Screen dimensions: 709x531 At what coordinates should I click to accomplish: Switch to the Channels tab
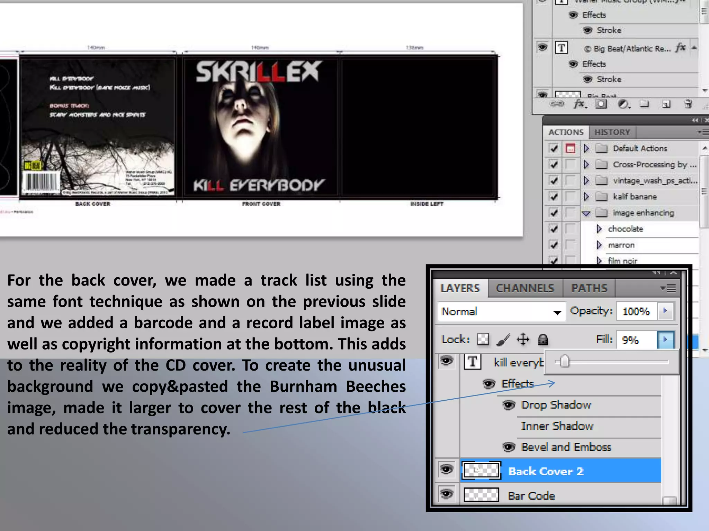(525, 288)
